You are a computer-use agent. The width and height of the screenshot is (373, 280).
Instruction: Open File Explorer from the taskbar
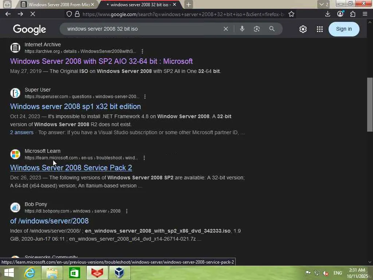pyautogui.click(x=52, y=273)
